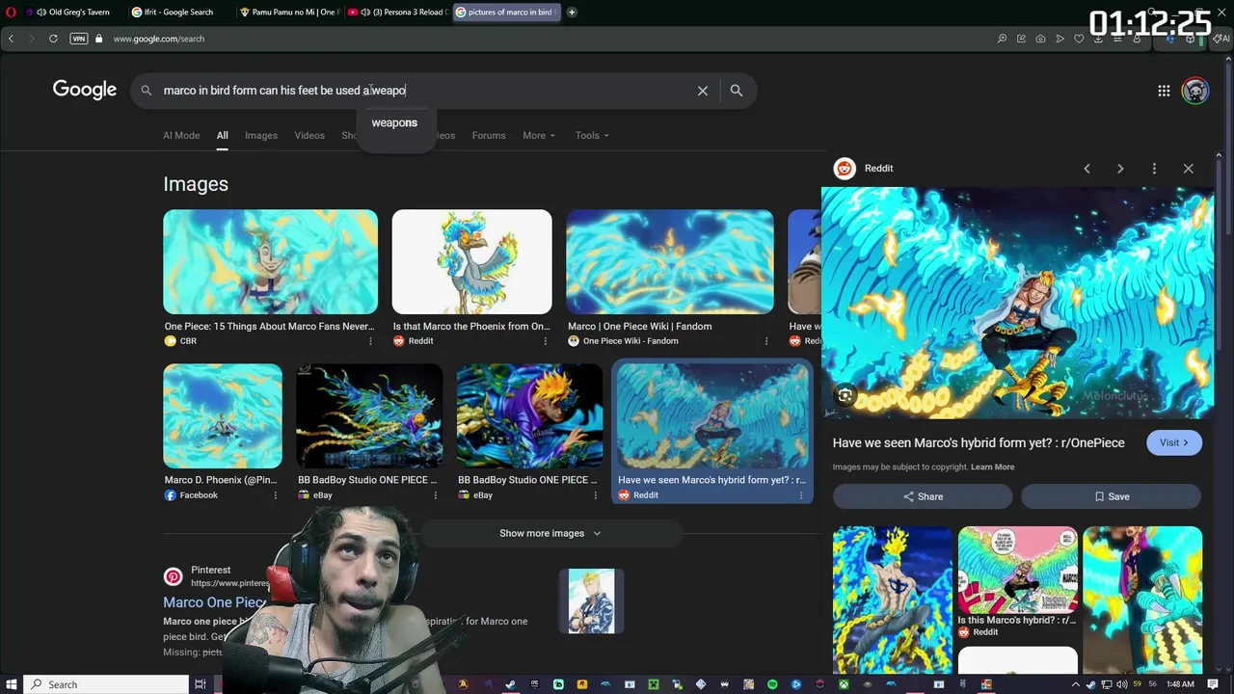Open preview panel three-dot menu

point(1154,169)
